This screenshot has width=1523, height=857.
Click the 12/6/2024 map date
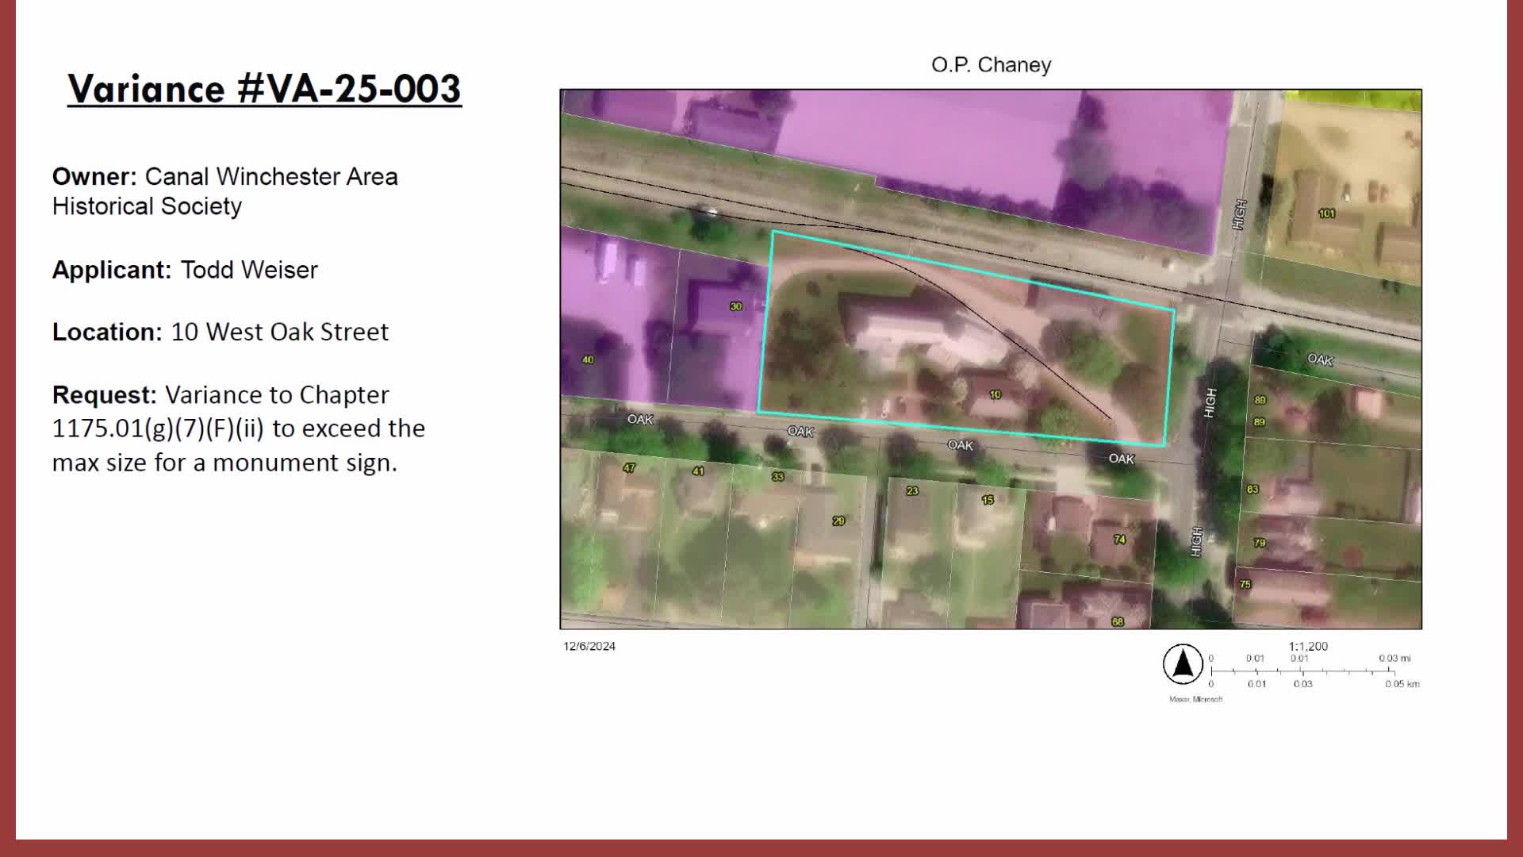[x=589, y=646]
